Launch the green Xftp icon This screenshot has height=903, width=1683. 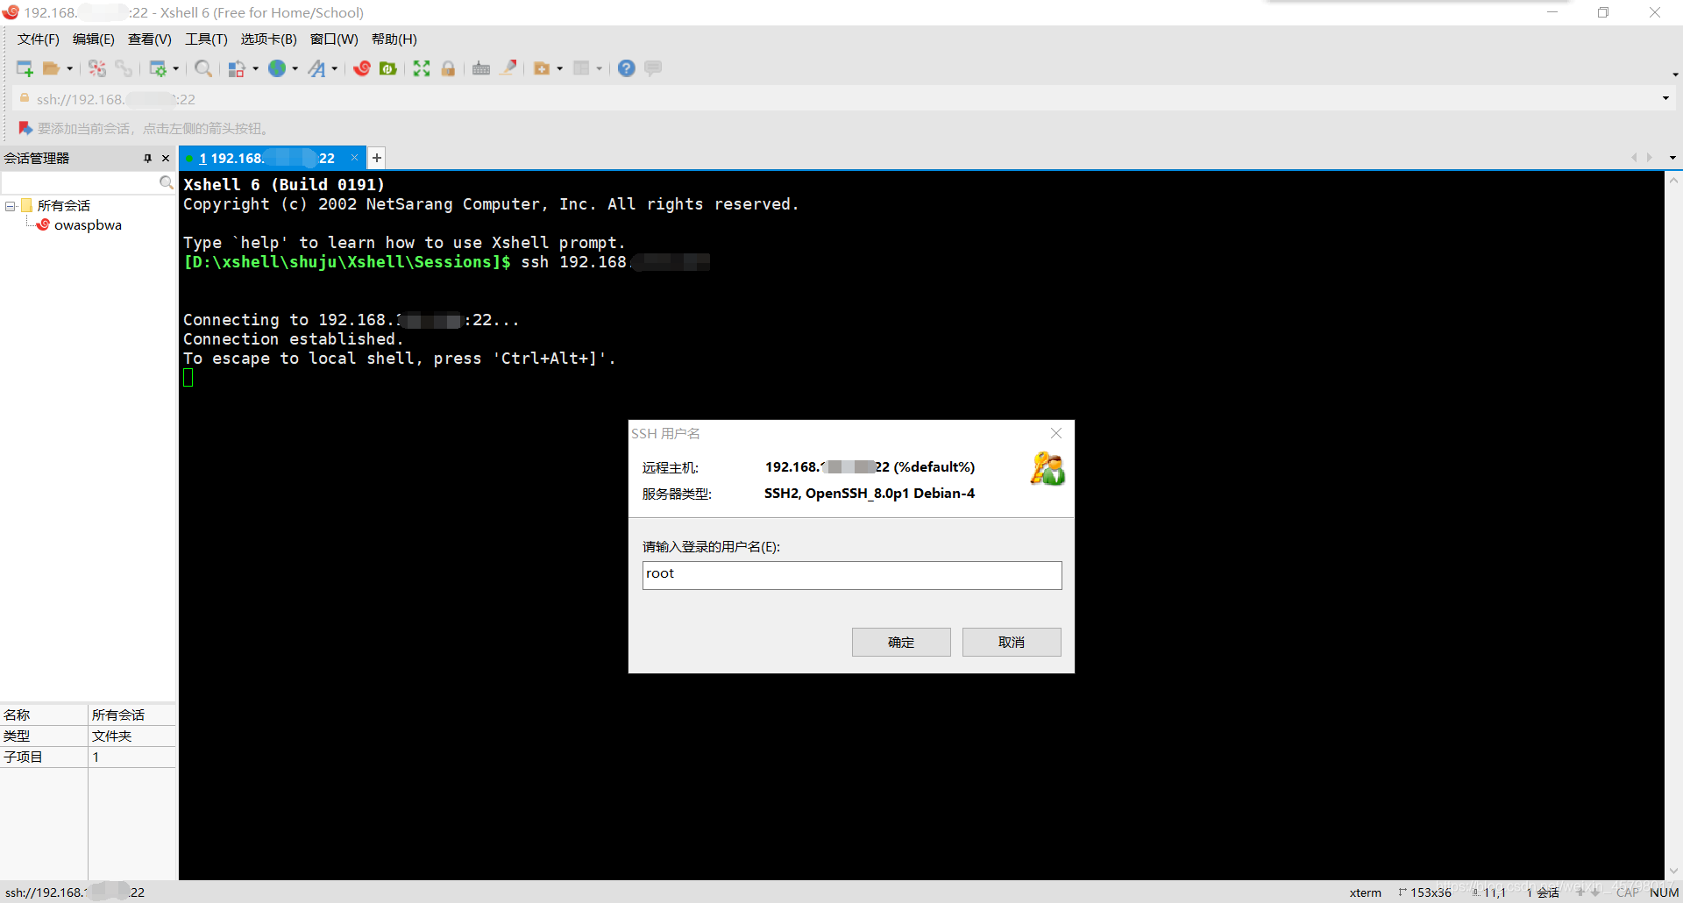[x=388, y=68]
